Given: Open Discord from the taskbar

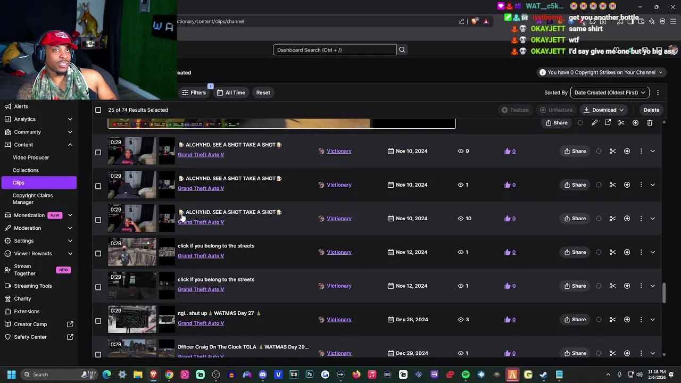Looking at the screenshot, I should coord(263,374).
